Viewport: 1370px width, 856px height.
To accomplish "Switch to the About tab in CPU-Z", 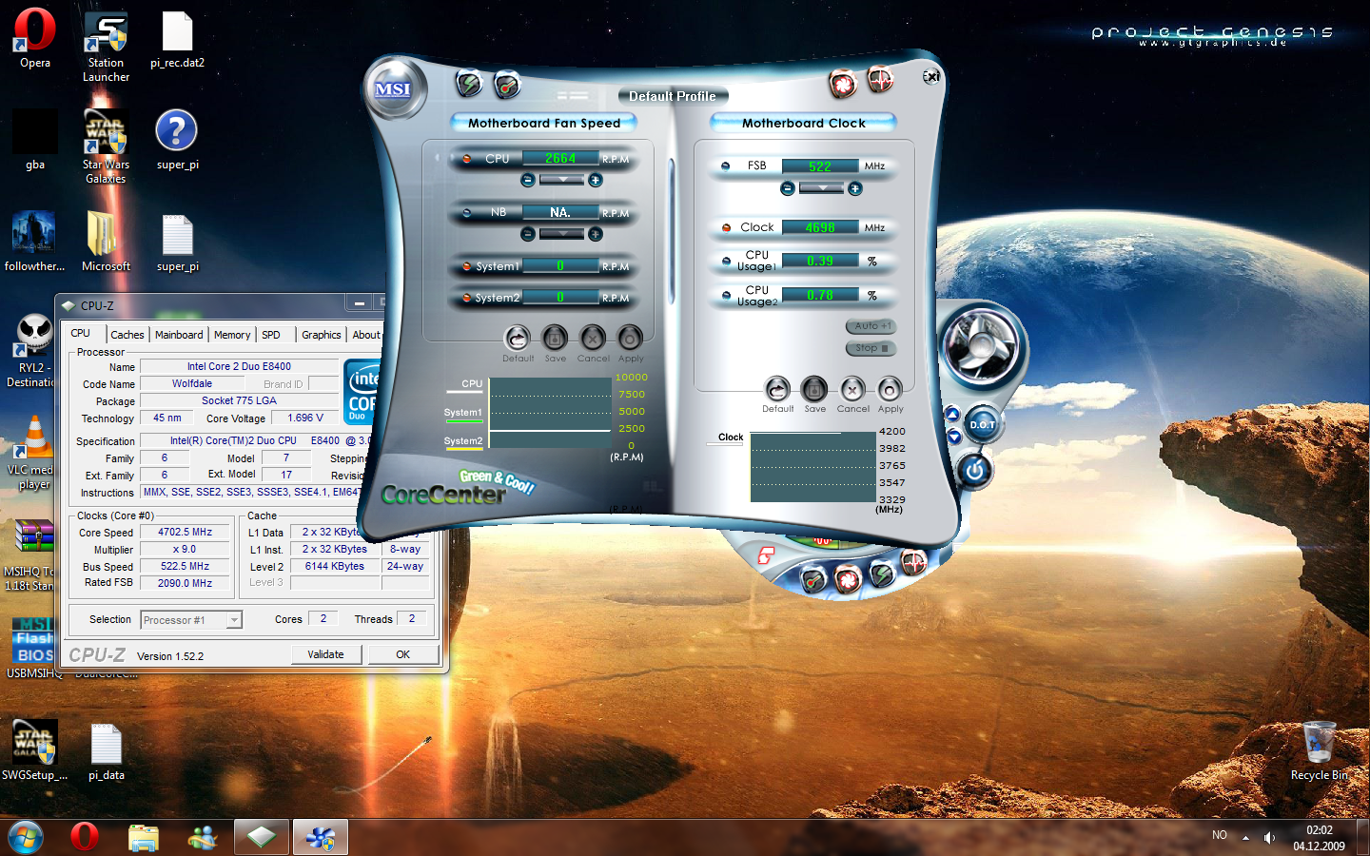I will pos(366,335).
